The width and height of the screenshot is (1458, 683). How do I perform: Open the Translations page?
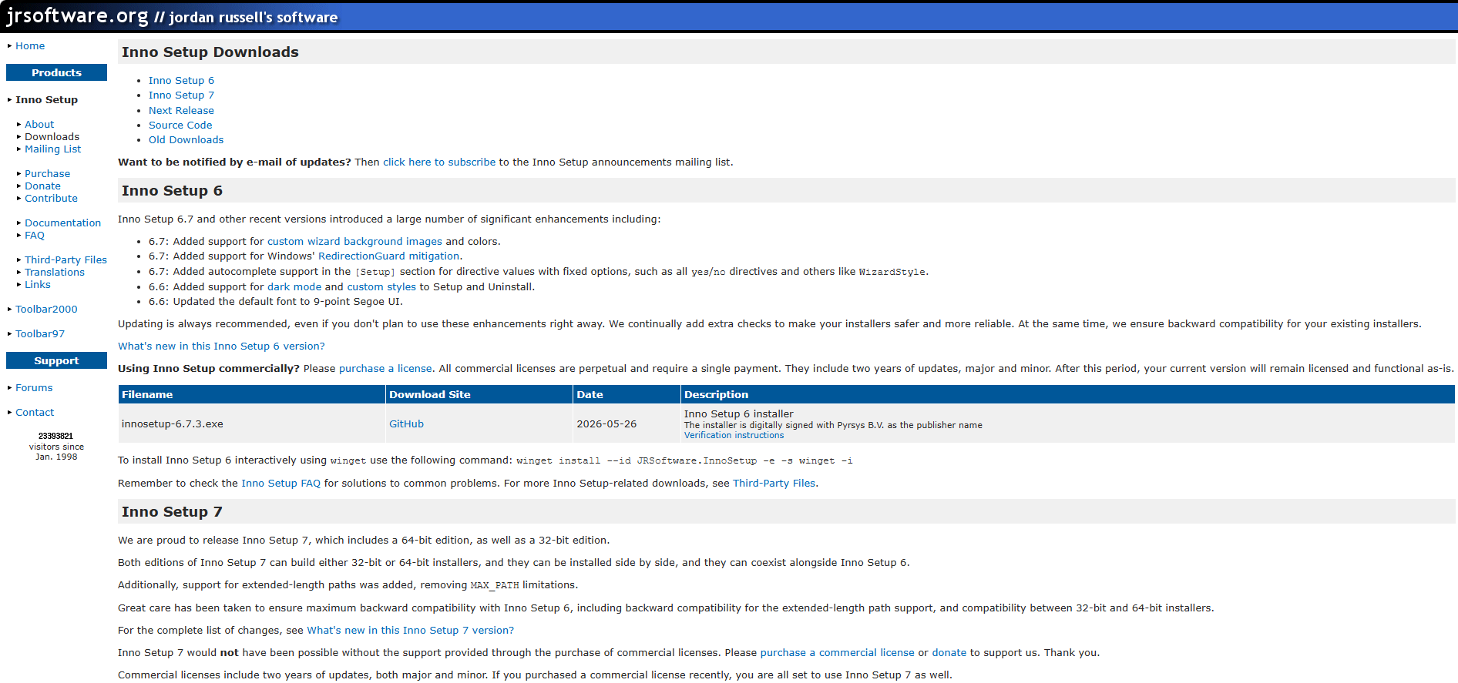click(55, 273)
